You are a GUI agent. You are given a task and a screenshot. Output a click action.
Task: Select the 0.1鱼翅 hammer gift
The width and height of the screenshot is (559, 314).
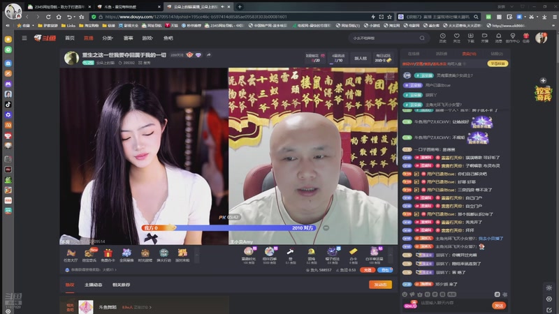pos(291,255)
